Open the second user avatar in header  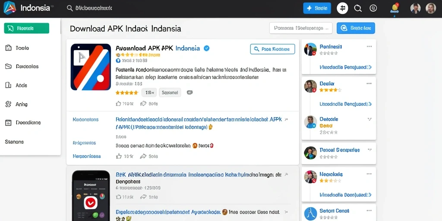point(431,9)
